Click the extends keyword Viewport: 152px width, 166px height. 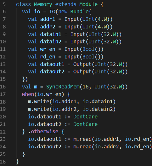point(66,4)
